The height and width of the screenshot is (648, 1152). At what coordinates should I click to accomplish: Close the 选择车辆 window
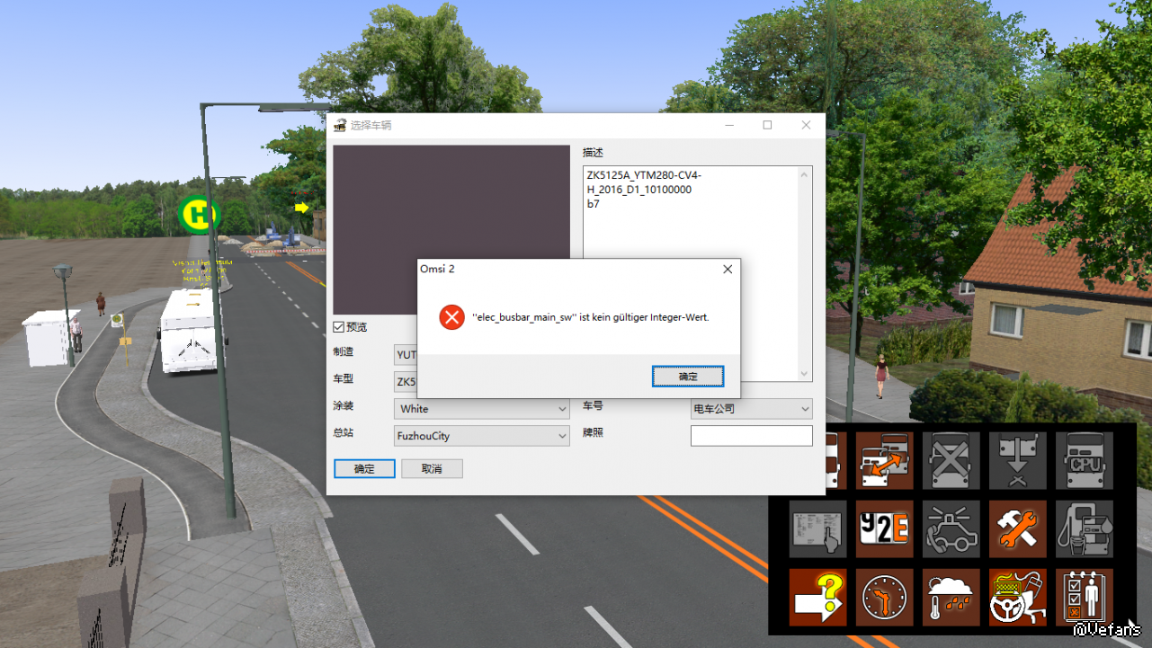(806, 125)
